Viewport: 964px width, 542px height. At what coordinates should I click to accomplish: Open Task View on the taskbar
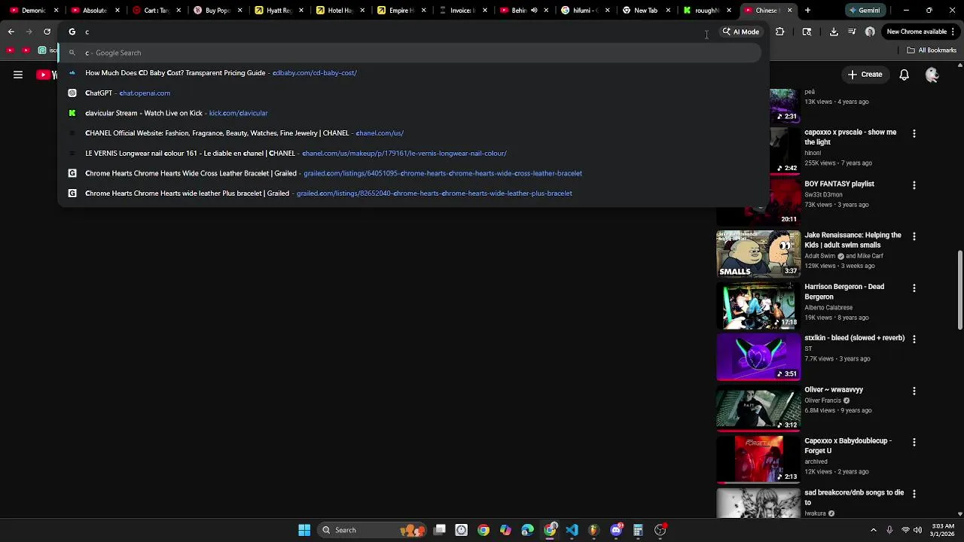[x=440, y=530]
